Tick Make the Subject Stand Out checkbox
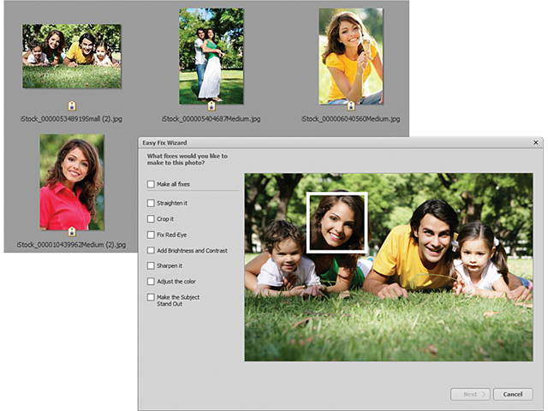 (151, 297)
